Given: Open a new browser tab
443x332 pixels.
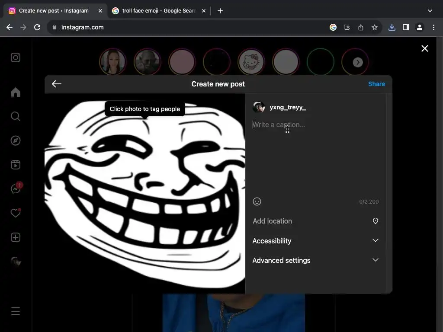Looking at the screenshot, I should (220, 11).
